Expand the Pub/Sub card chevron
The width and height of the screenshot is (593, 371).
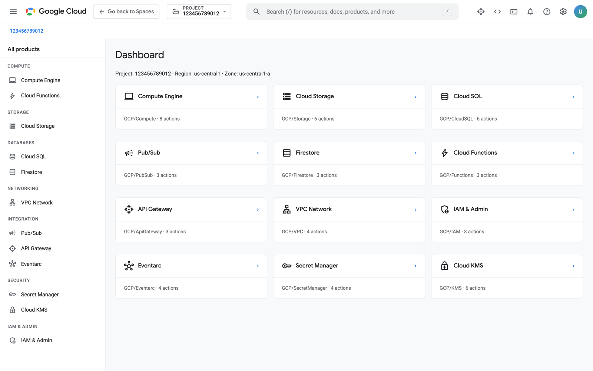click(258, 153)
